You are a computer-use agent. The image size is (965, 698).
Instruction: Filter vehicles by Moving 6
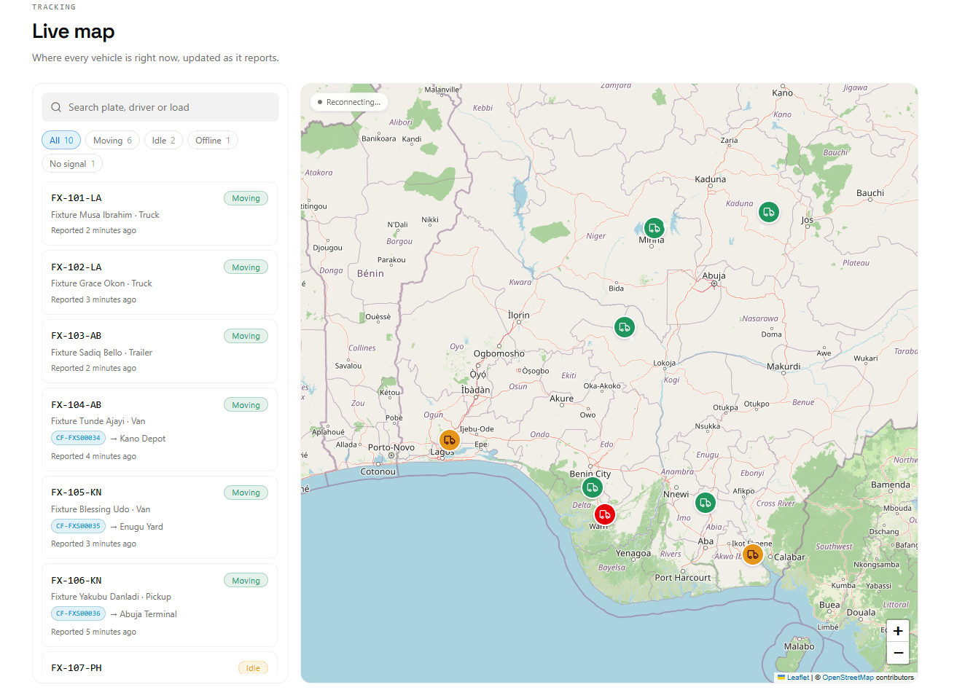click(112, 141)
